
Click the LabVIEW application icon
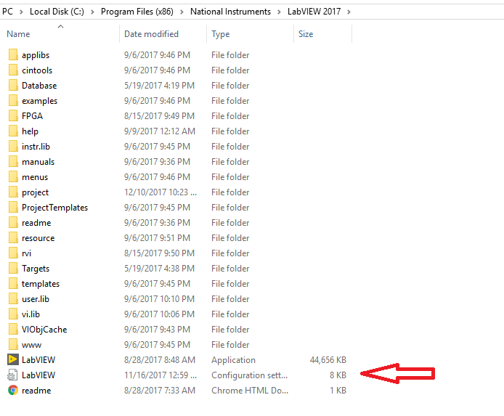point(13,359)
